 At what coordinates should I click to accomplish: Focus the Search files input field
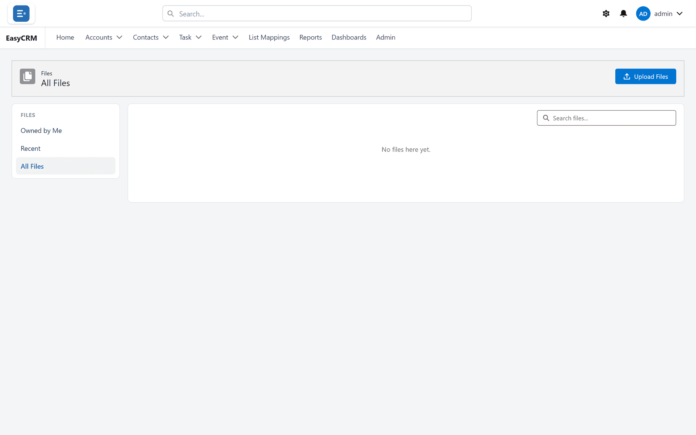[x=606, y=118]
